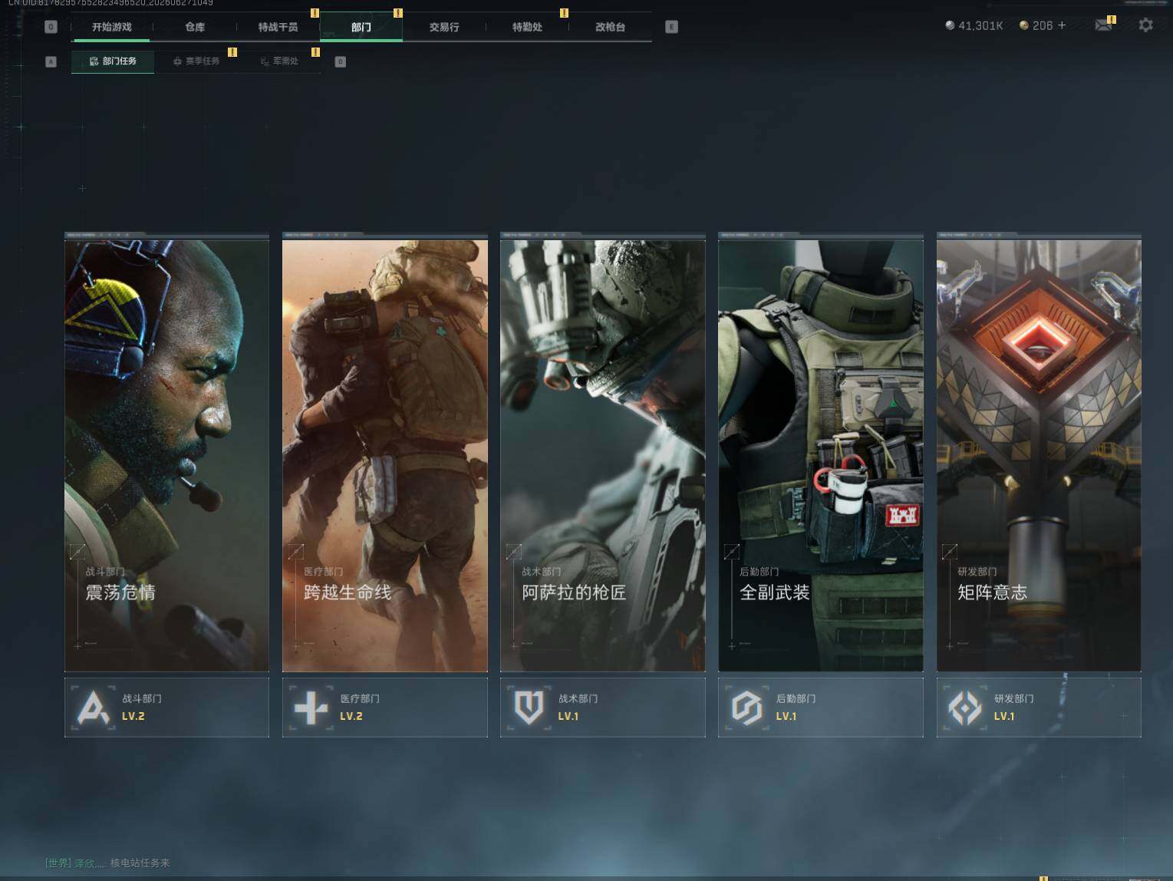Open the 交易行 tab
The image size is (1173, 881).
[444, 27]
